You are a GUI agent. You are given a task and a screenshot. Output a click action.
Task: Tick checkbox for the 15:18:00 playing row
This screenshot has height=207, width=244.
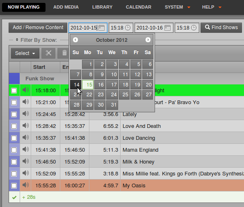click(14, 91)
